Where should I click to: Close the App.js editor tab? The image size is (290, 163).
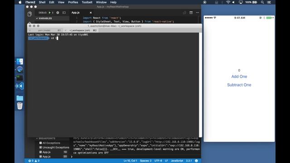pos(91,13)
